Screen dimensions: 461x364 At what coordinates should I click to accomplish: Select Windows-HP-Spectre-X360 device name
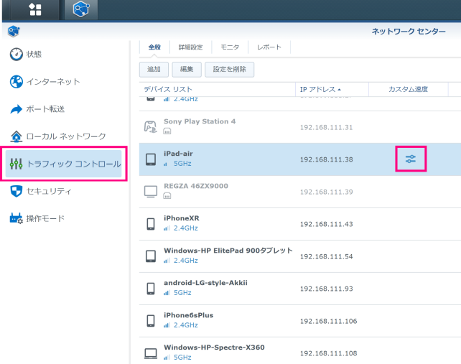click(214, 347)
